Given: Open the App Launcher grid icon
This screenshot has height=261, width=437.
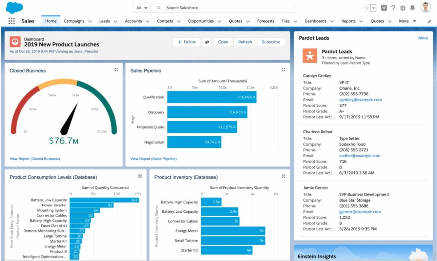Looking at the screenshot, I should tap(12, 21).
